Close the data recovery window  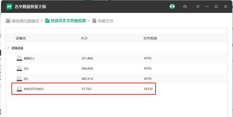point(226,7)
